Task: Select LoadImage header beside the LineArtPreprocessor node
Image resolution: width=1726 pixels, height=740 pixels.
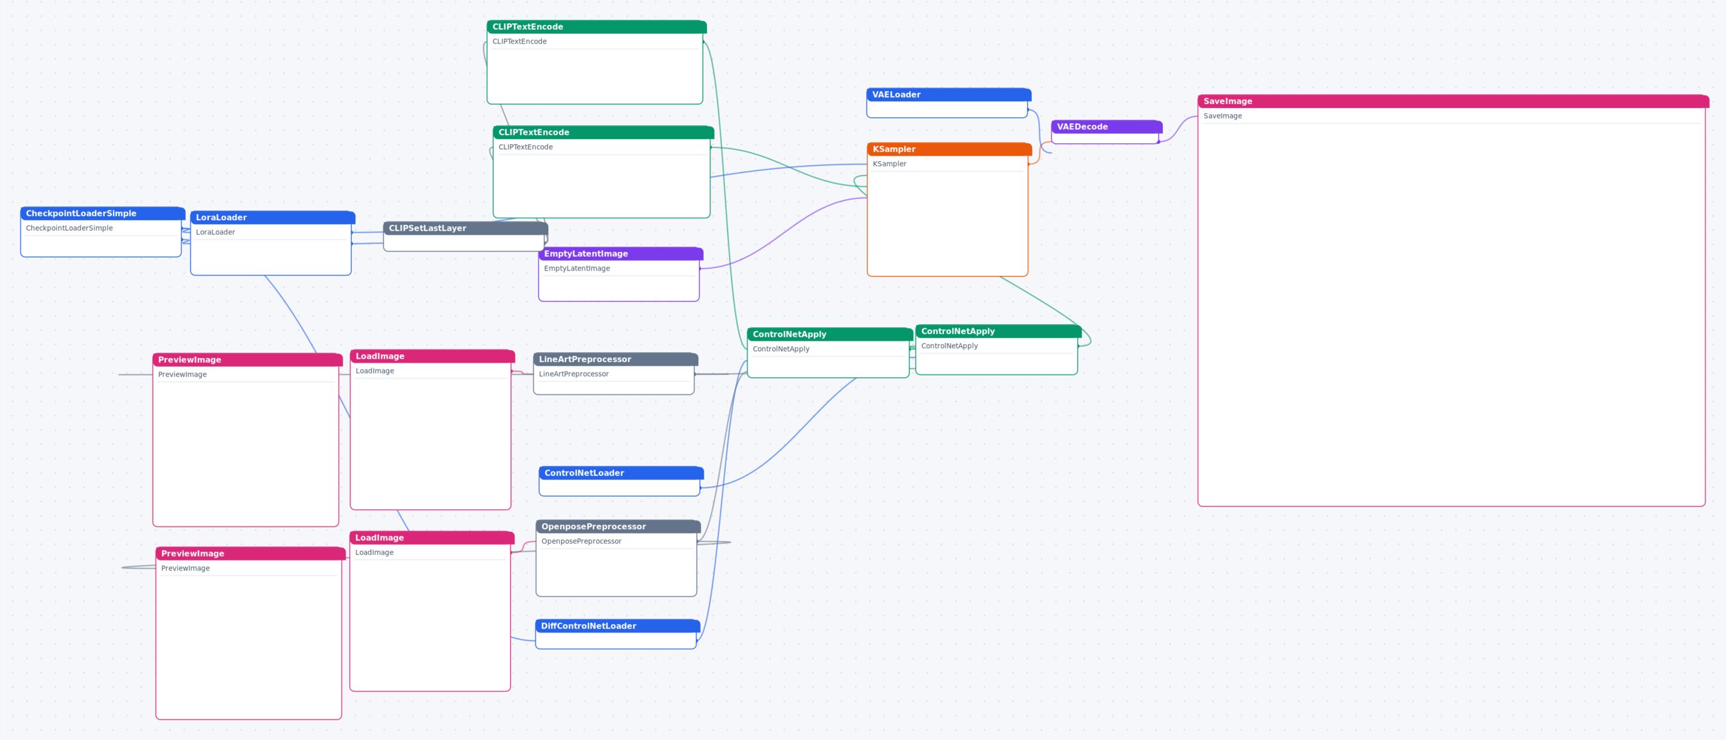Action: (433, 356)
